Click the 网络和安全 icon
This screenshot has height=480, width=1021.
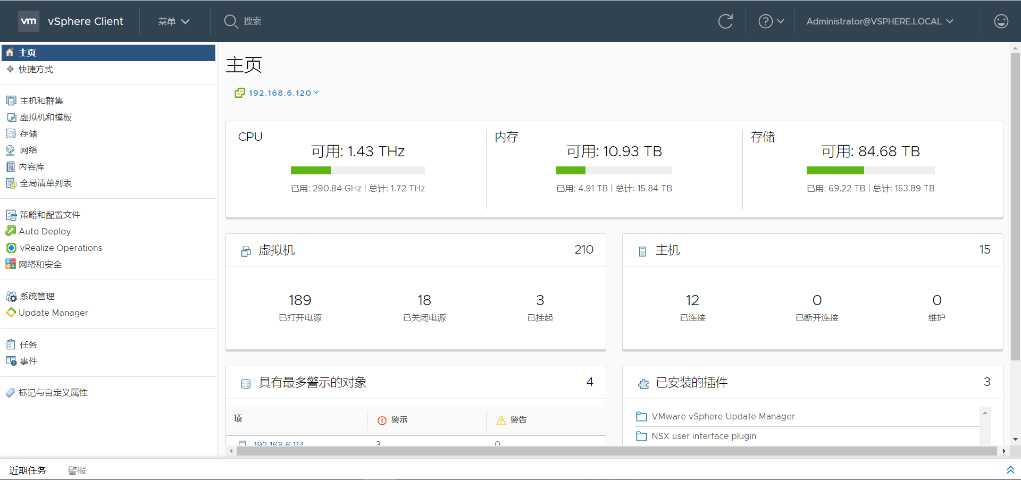pos(10,264)
